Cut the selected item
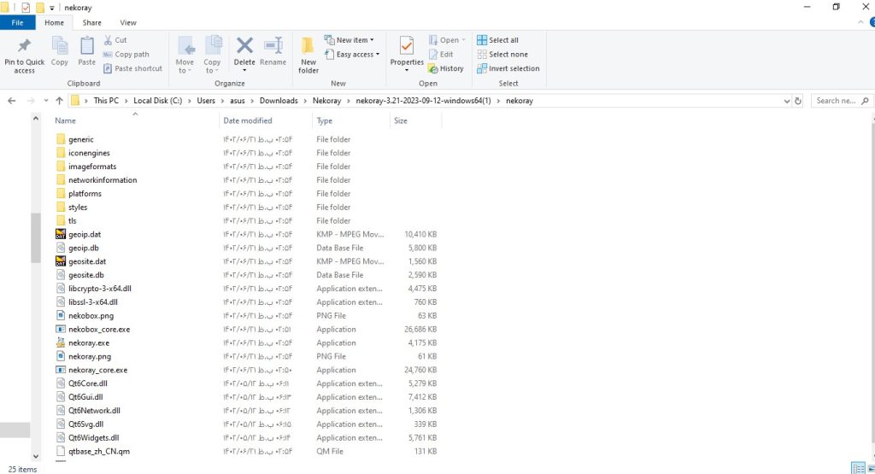 click(x=115, y=40)
